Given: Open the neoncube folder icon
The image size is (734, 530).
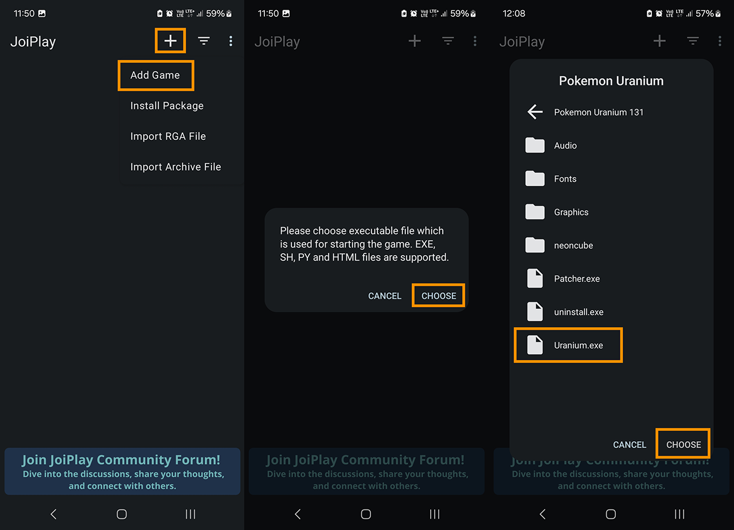Looking at the screenshot, I should pyautogui.click(x=534, y=245).
